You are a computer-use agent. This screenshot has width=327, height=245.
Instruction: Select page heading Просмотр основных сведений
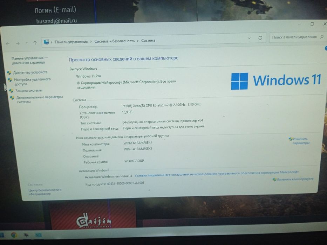coord(123,59)
